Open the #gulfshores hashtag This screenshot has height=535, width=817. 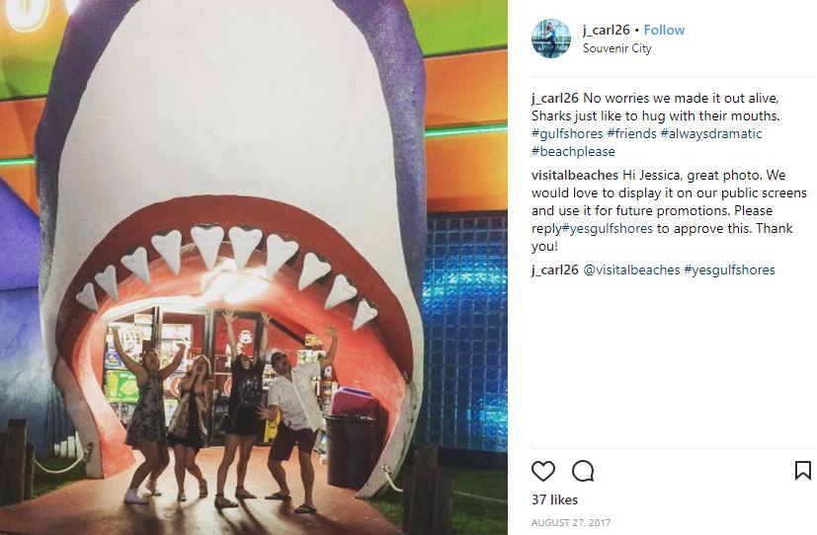[x=567, y=134]
